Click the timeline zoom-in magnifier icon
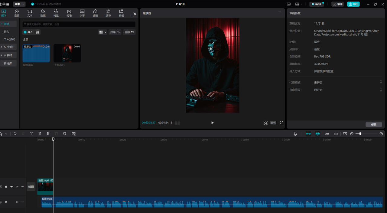 [x=381, y=134]
